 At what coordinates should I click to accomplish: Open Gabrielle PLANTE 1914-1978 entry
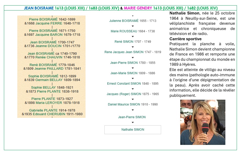coord(52,110)
